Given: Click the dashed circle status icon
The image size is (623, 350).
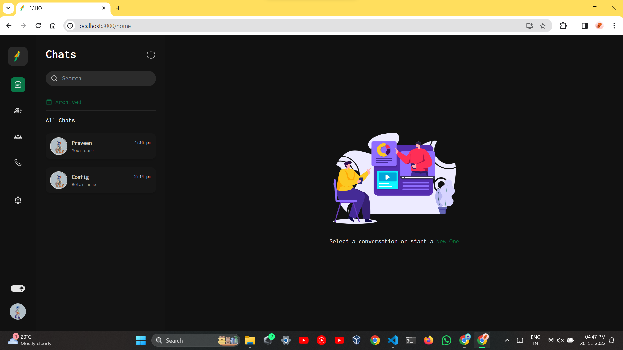Looking at the screenshot, I should coord(151,55).
